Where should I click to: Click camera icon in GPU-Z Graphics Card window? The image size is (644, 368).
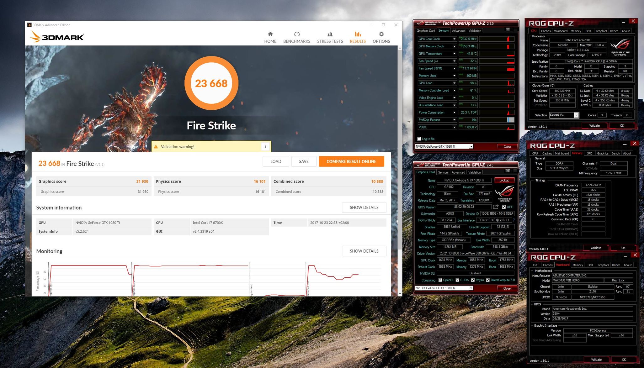(x=508, y=171)
